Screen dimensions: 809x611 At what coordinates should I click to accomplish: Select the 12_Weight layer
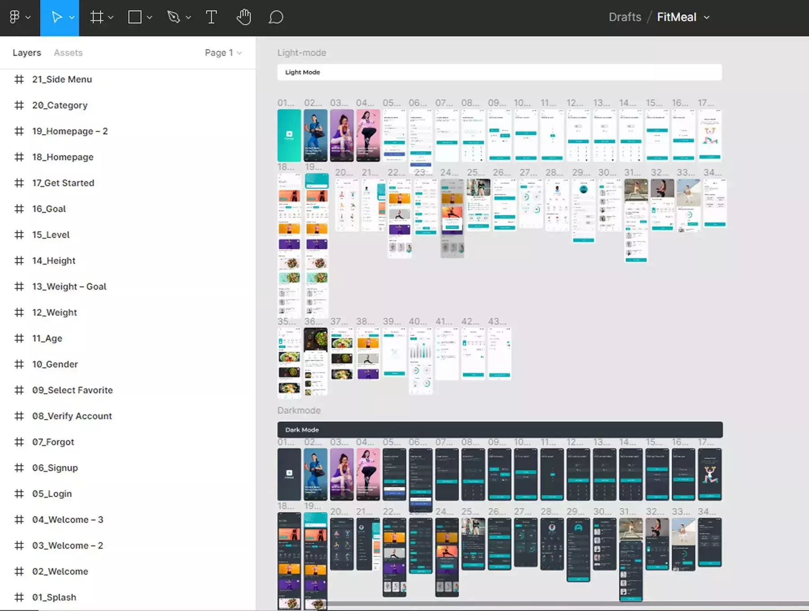pyautogui.click(x=128, y=313)
